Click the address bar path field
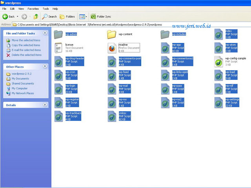The height and width of the screenshot is (188, 251). tap(131, 25)
